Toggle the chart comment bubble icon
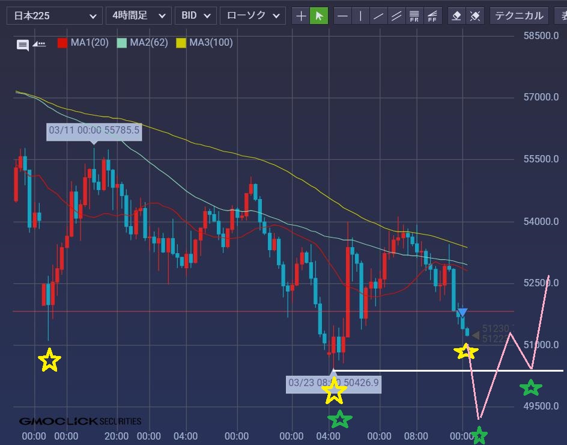The height and width of the screenshot is (445, 567). pyautogui.click(x=23, y=44)
